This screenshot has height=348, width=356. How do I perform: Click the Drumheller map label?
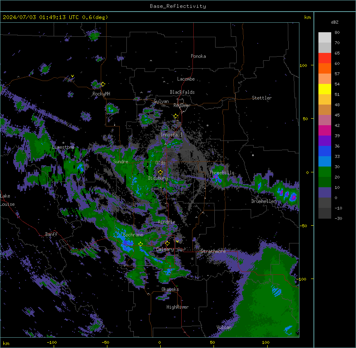click(263, 201)
